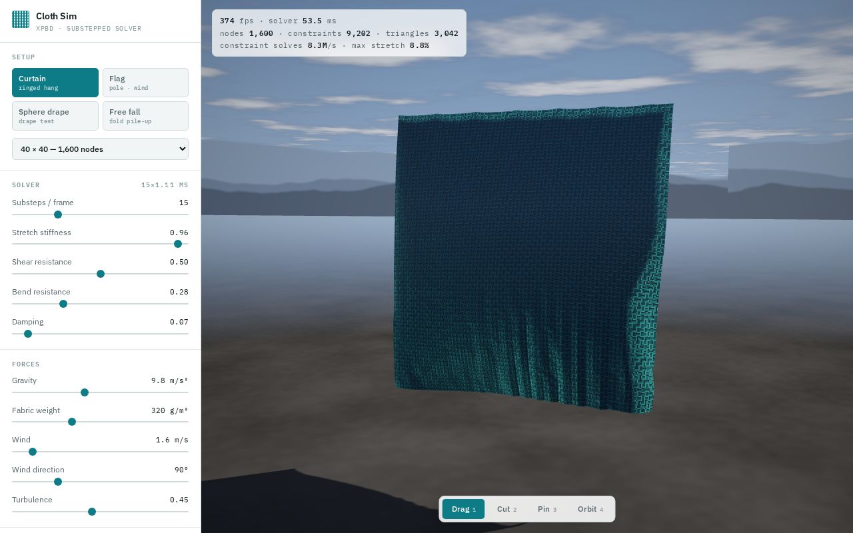Select the Flag pole wind setup
The width and height of the screenshot is (853, 533).
145,83
